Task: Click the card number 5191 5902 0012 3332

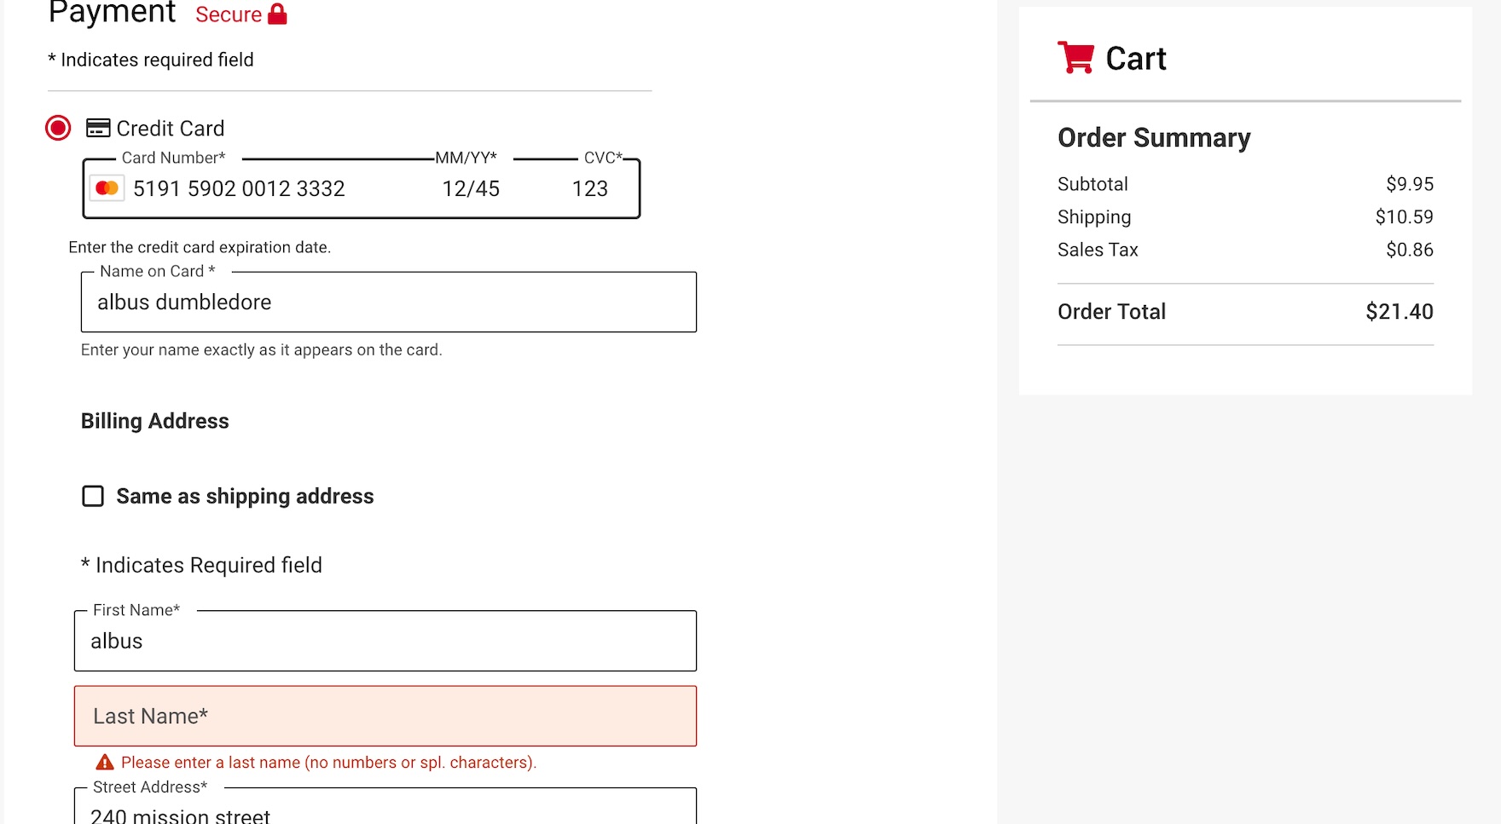Action: (239, 188)
